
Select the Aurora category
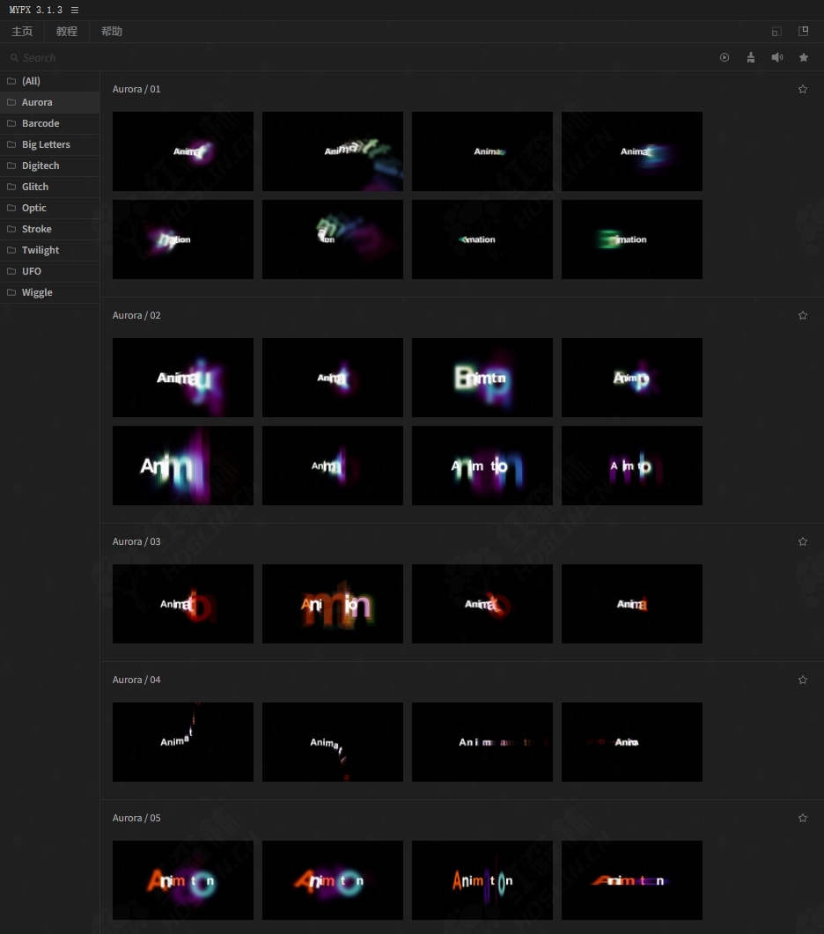click(50, 102)
